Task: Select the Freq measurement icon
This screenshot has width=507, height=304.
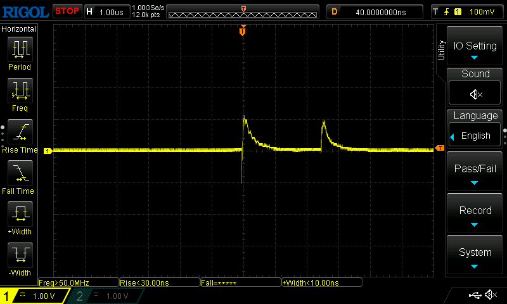Action: [20, 91]
